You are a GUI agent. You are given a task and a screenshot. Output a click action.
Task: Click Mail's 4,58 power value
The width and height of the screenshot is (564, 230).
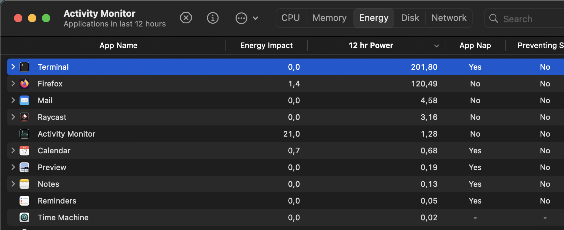(x=429, y=100)
